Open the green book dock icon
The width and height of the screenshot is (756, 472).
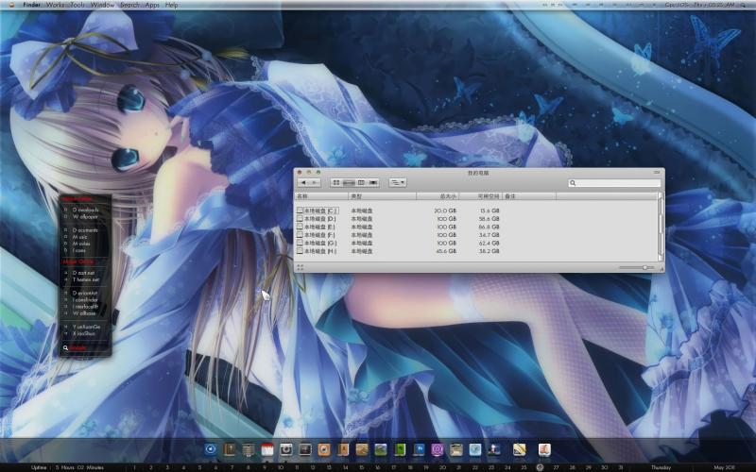pyautogui.click(x=400, y=449)
